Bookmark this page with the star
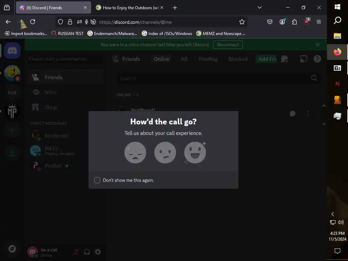 242,22
